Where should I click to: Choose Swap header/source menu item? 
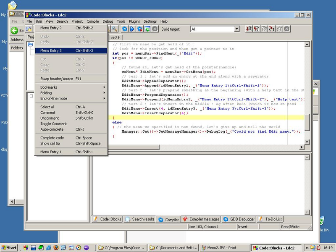click(x=71, y=79)
